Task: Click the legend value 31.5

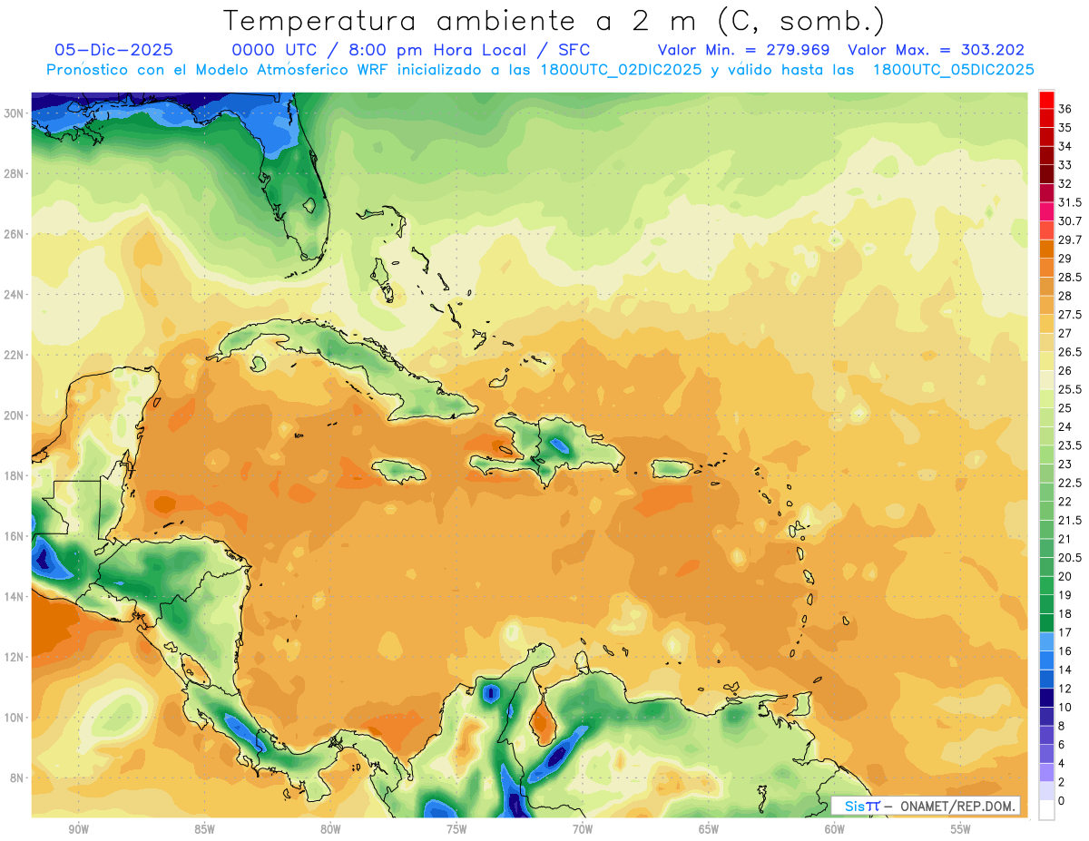Action: 1070,202
